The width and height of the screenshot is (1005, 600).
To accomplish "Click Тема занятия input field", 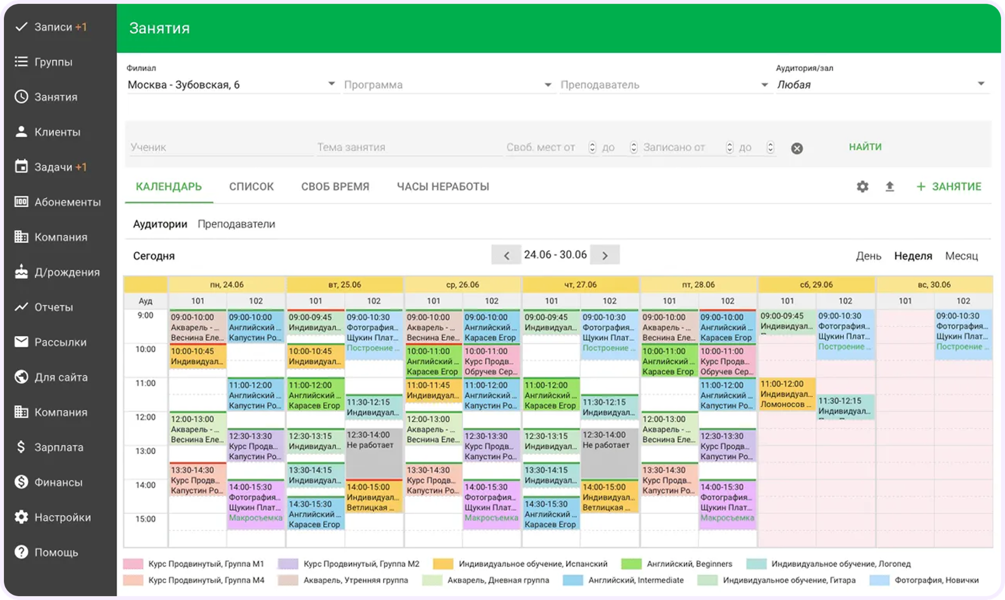I will (409, 148).
